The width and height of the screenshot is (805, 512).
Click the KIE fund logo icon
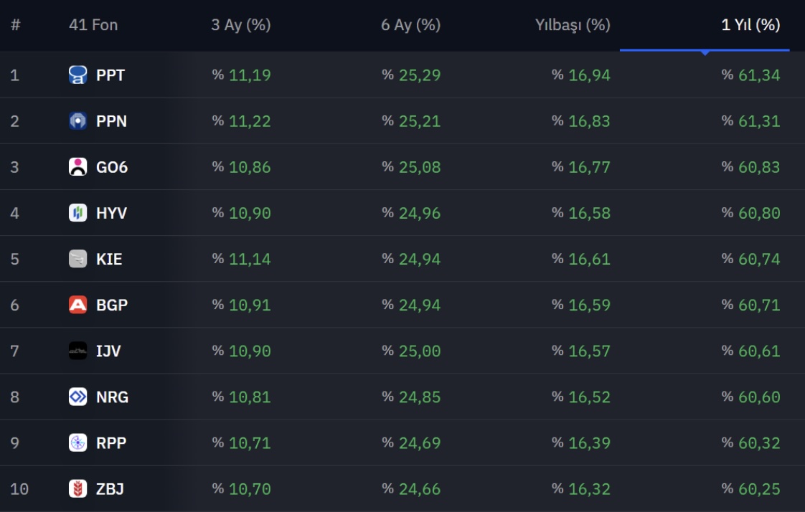[77, 259]
